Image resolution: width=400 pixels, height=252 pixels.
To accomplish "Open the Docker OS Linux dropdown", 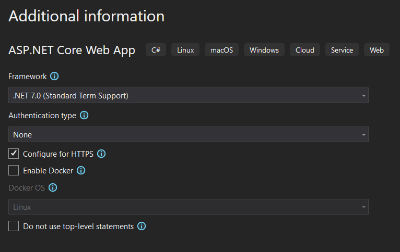I will tap(189, 207).
